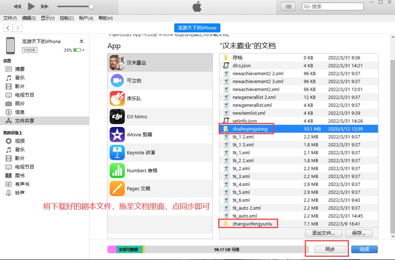Go back with the left arrow button

click(8, 28)
